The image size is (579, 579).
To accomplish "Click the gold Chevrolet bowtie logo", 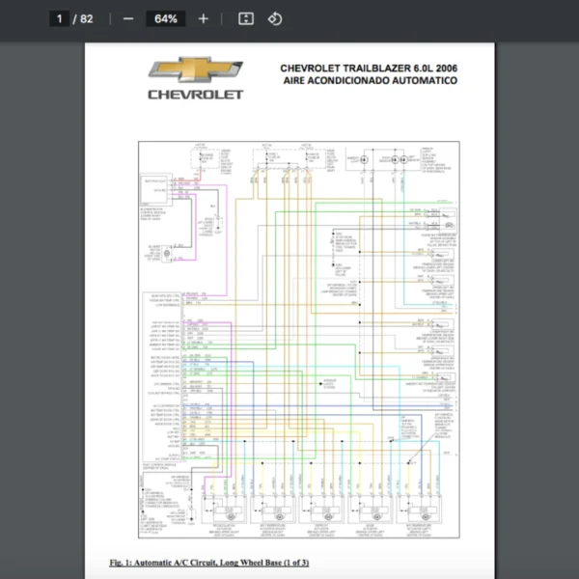I will click(195, 71).
